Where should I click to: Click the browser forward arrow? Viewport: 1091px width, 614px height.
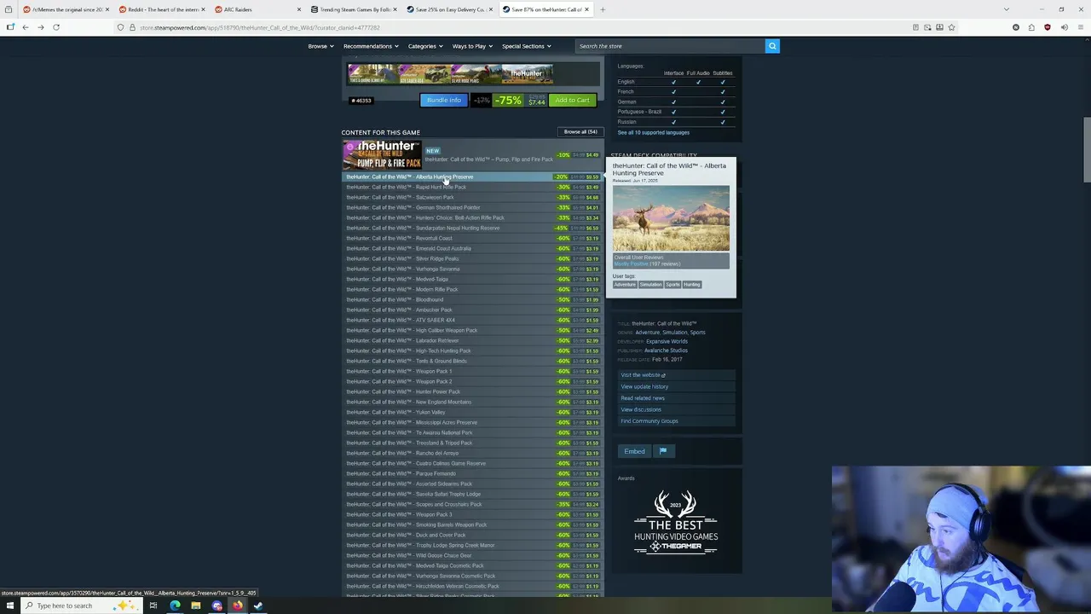click(40, 27)
